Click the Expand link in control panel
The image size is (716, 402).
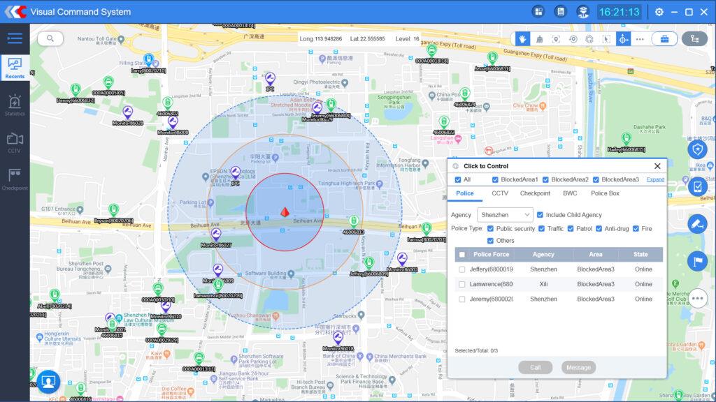(x=655, y=180)
